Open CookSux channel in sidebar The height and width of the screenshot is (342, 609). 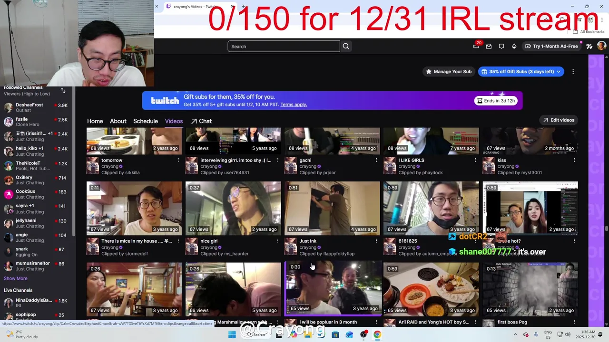click(x=36, y=194)
